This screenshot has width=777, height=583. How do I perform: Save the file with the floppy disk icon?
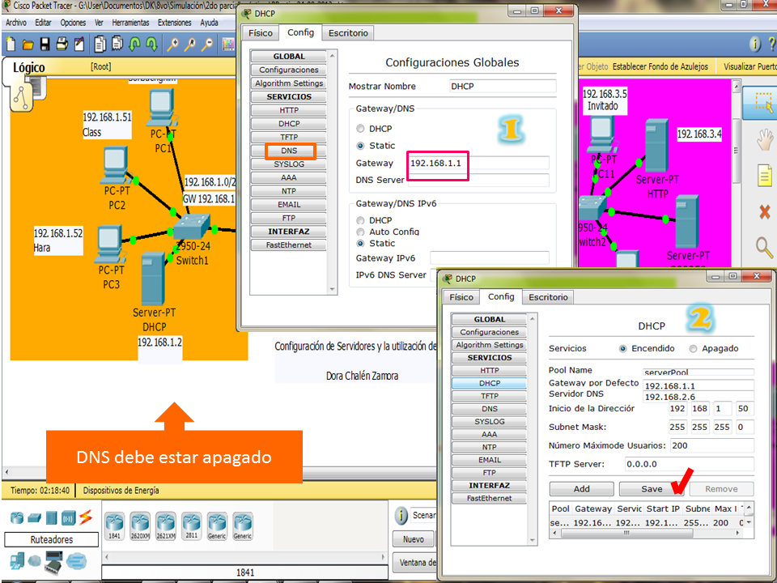coord(45,45)
